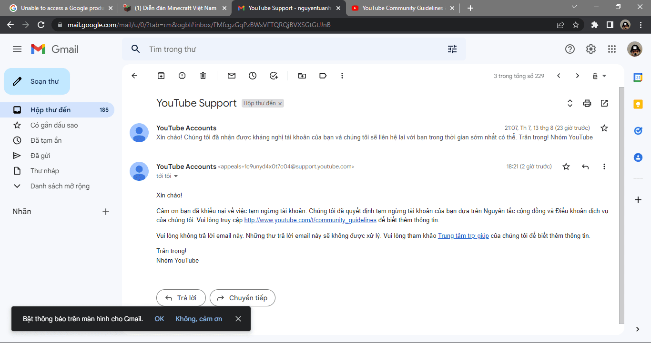Get add-ons with the side panel plus
Viewport: 651px width, 343px height.
point(638,200)
